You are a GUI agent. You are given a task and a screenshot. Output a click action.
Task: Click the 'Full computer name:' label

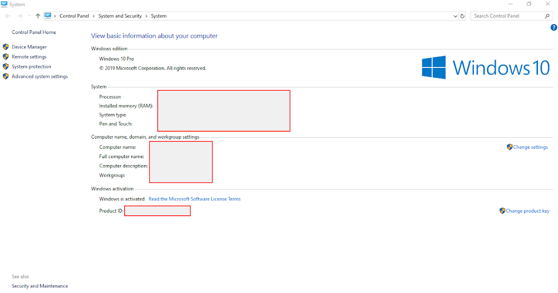click(122, 157)
